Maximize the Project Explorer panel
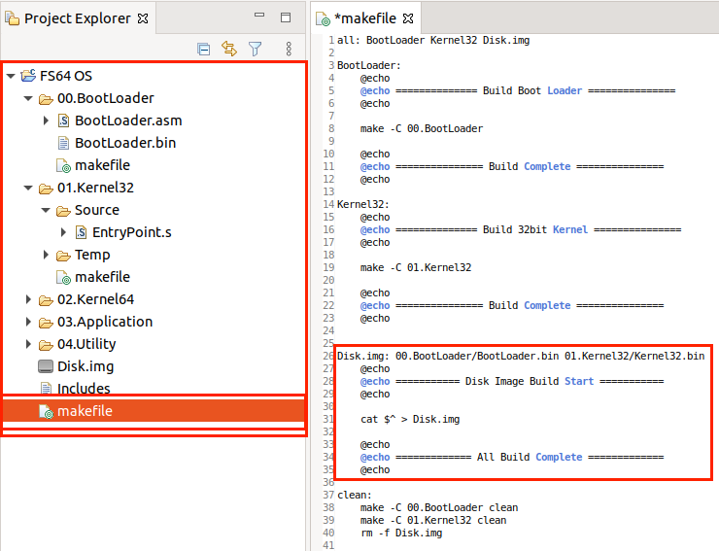 286,17
